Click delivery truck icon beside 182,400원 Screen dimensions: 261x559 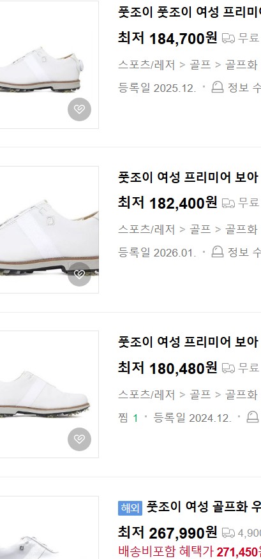[x=228, y=203]
